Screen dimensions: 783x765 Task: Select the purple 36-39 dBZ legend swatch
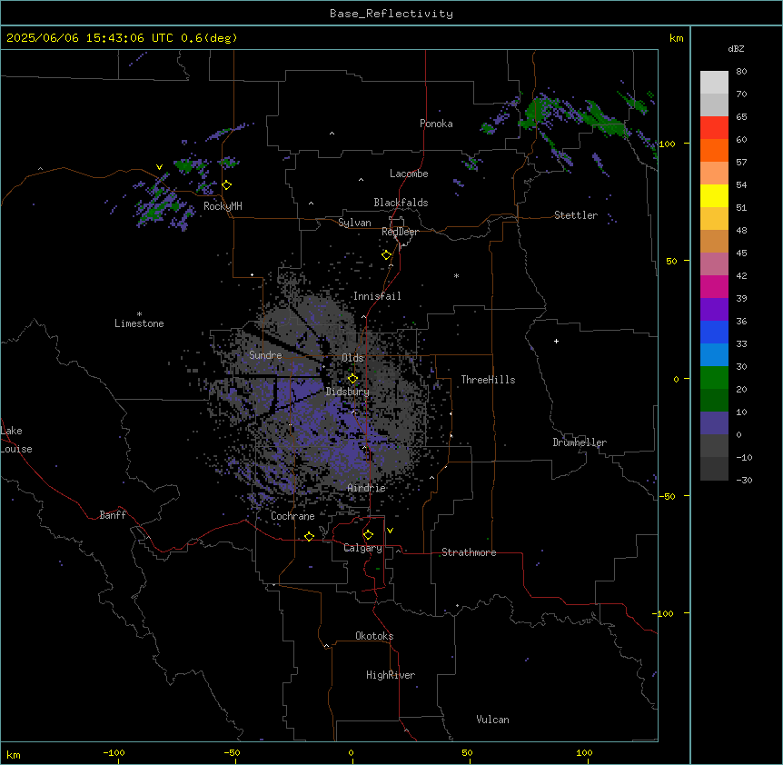pyautogui.click(x=714, y=310)
